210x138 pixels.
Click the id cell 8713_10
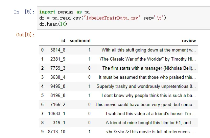tap(57, 132)
